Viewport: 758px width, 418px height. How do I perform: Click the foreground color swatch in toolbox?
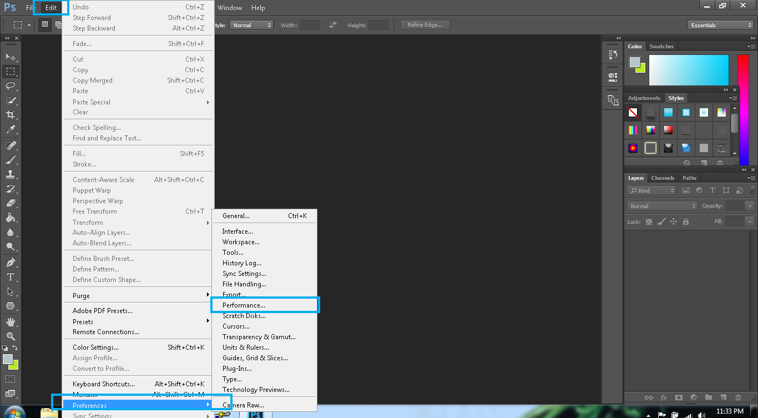point(7,360)
